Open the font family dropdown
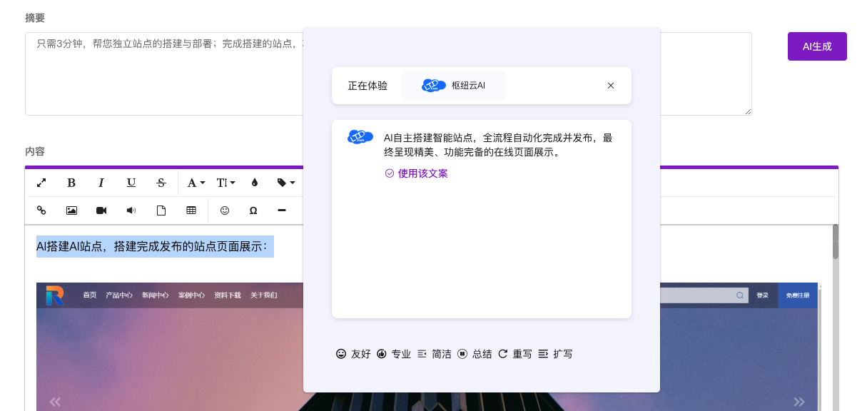 click(x=196, y=183)
